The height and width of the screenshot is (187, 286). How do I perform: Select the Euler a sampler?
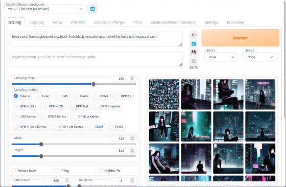(x=22, y=96)
